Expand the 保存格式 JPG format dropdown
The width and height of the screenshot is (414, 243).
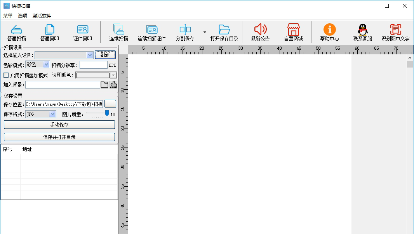[x=53, y=114]
